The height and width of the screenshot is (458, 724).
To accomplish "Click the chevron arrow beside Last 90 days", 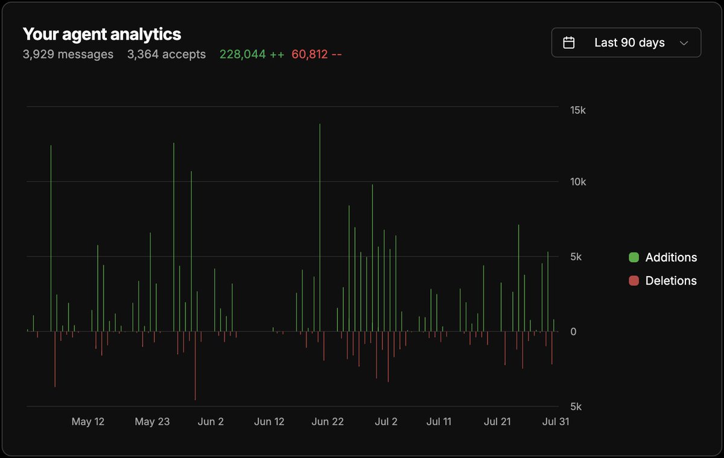I will point(684,43).
